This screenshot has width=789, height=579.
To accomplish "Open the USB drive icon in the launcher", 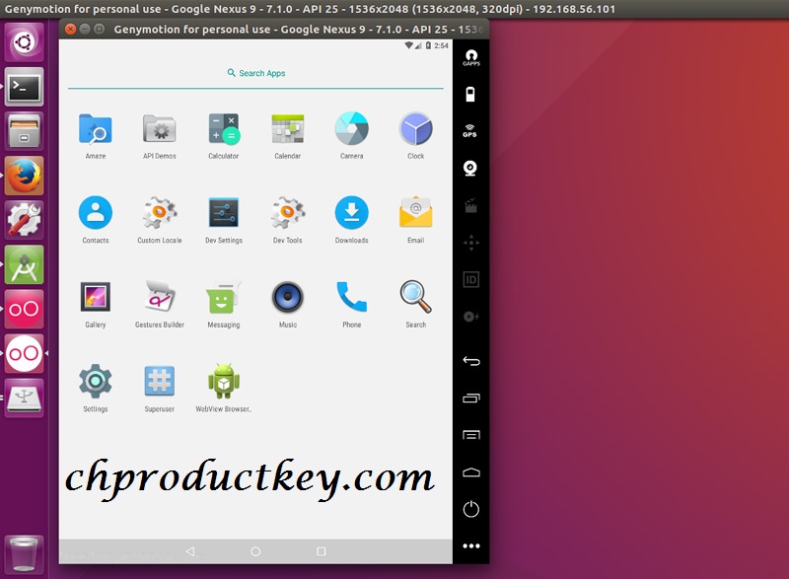I will [x=24, y=398].
